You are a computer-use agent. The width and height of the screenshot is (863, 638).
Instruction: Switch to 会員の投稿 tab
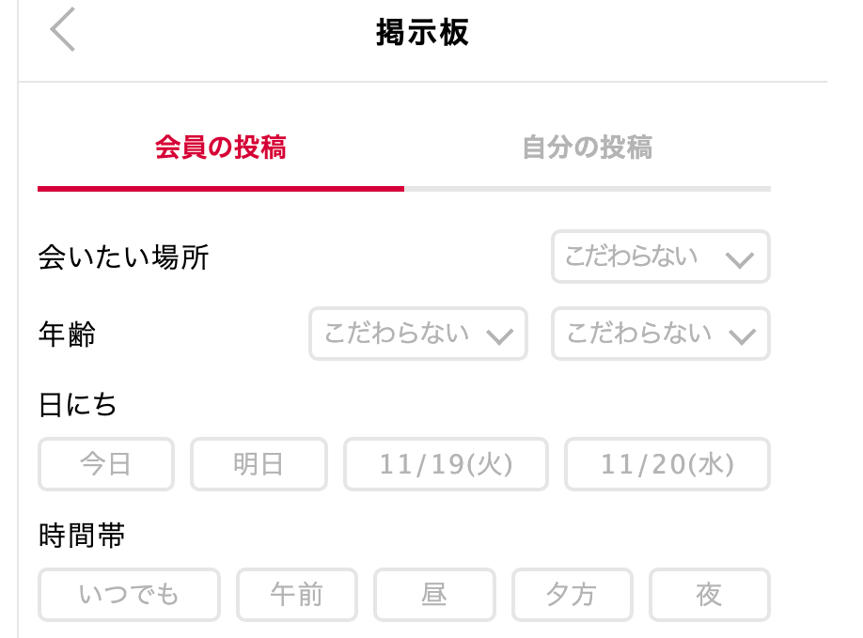(221, 148)
